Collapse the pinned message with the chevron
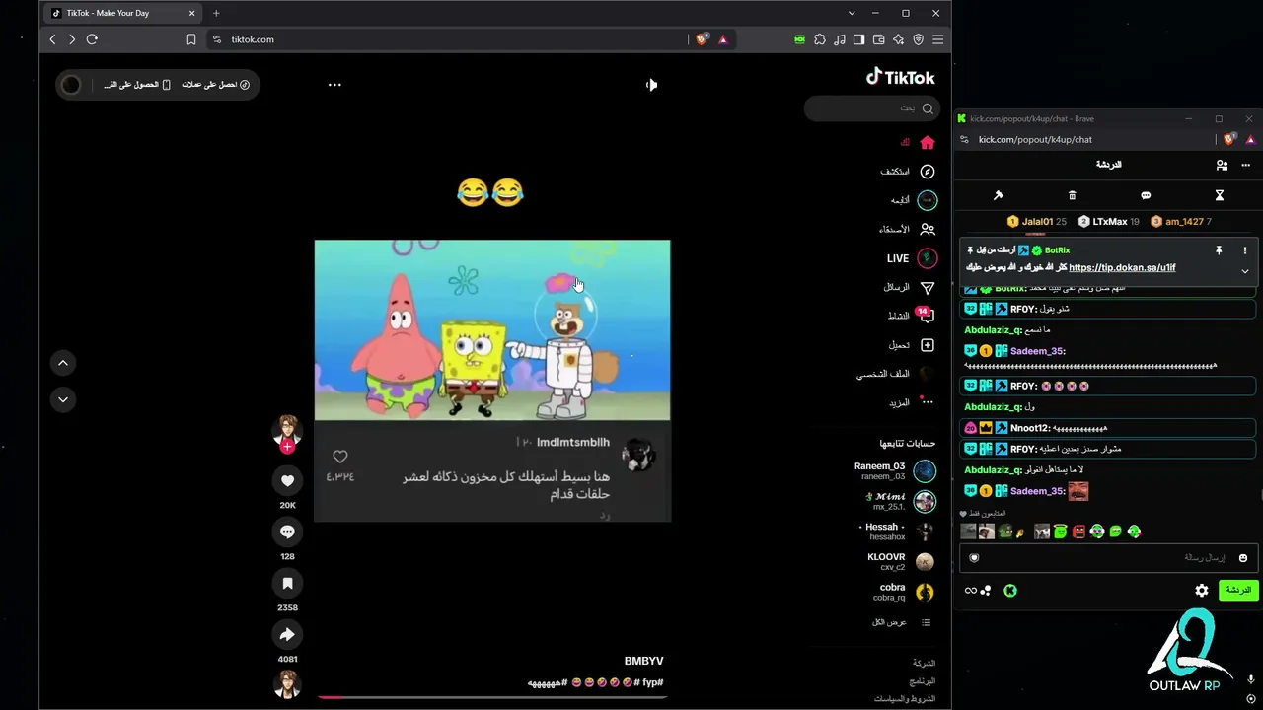Screen dimensions: 1263x710 (1245, 271)
